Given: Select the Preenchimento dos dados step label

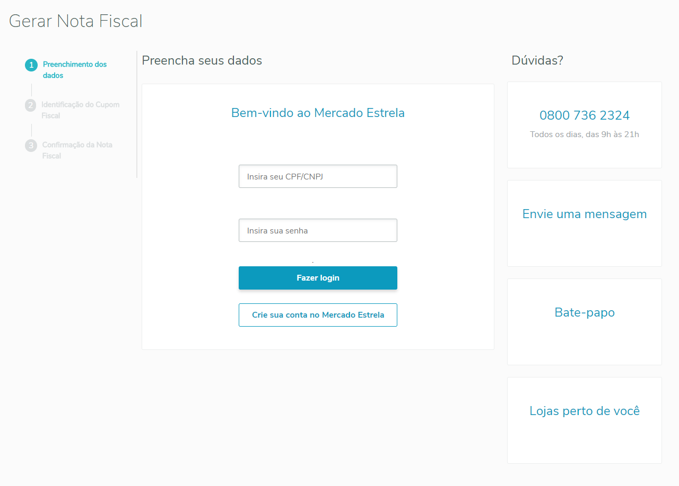Looking at the screenshot, I should [x=75, y=70].
